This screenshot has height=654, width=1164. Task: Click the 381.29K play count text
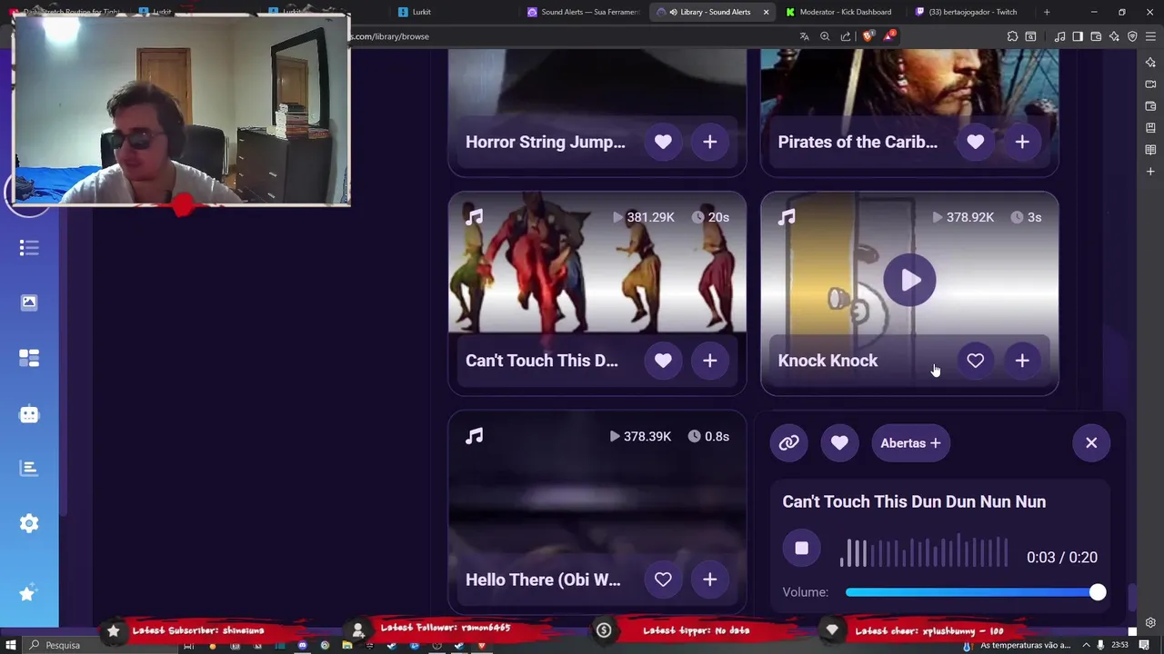(650, 217)
